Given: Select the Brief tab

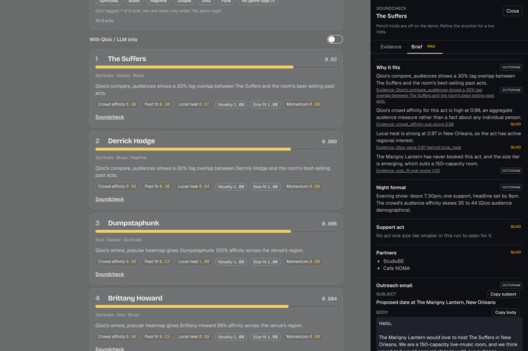Looking at the screenshot, I should [417, 46].
